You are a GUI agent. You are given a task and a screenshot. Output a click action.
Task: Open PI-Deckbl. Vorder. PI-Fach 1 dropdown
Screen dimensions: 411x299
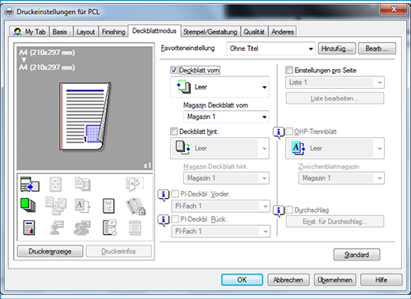(221, 206)
